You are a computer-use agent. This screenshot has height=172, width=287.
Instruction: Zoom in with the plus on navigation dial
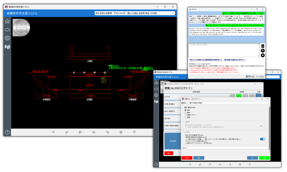pyautogui.click(x=21, y=25)
